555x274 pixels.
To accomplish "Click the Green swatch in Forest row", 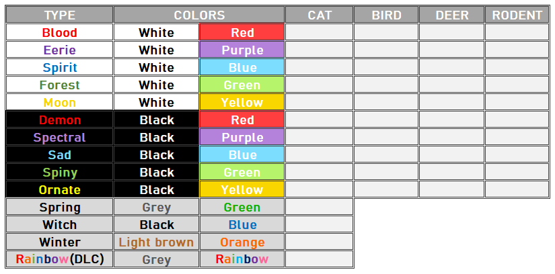I will point(242,85).
